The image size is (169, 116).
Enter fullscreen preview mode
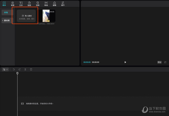(x=165, y=62)
